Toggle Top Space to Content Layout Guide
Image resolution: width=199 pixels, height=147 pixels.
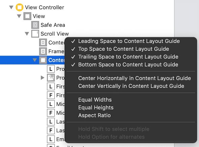point(131,49)
